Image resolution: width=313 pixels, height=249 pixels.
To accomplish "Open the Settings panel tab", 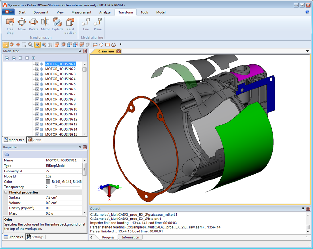I will pyautogui.click(x=35, y=237).
